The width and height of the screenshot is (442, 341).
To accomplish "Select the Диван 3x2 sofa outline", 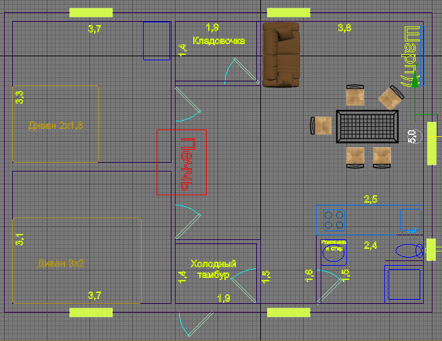I will pos(76,260).
